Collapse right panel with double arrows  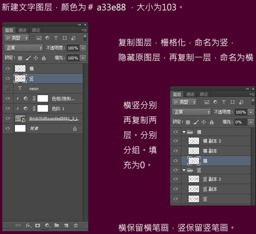(x=247, y=89)
